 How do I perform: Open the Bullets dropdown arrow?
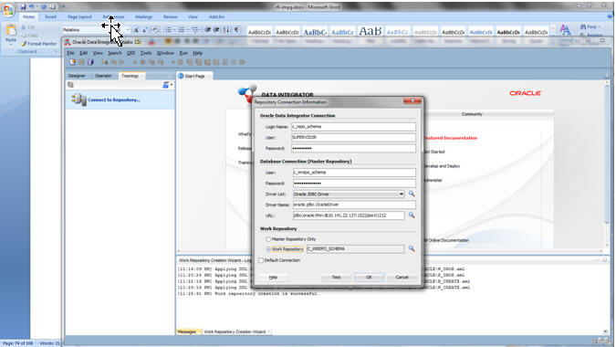tap(174, 30)
